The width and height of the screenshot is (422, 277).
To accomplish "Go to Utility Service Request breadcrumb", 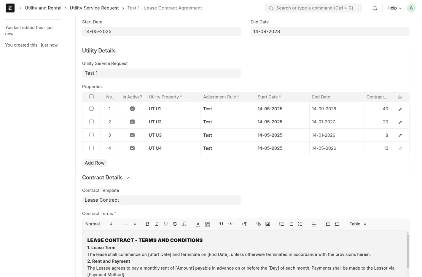I will pos(94,8).
